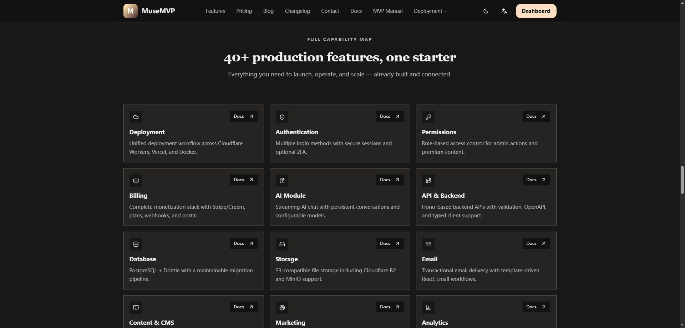Click the shield icon on Authentication card

click(x=282, y=117)
